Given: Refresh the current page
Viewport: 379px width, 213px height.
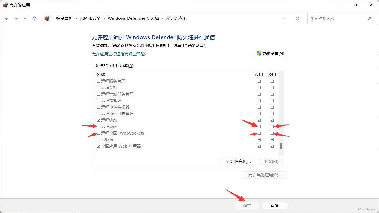Looking at the screenshot, I should 298,19.
